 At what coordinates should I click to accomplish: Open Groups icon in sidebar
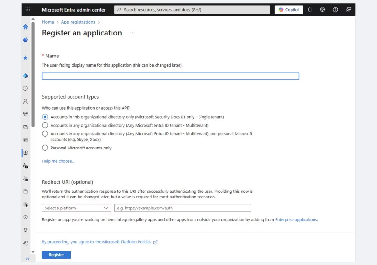coord(25,114)
